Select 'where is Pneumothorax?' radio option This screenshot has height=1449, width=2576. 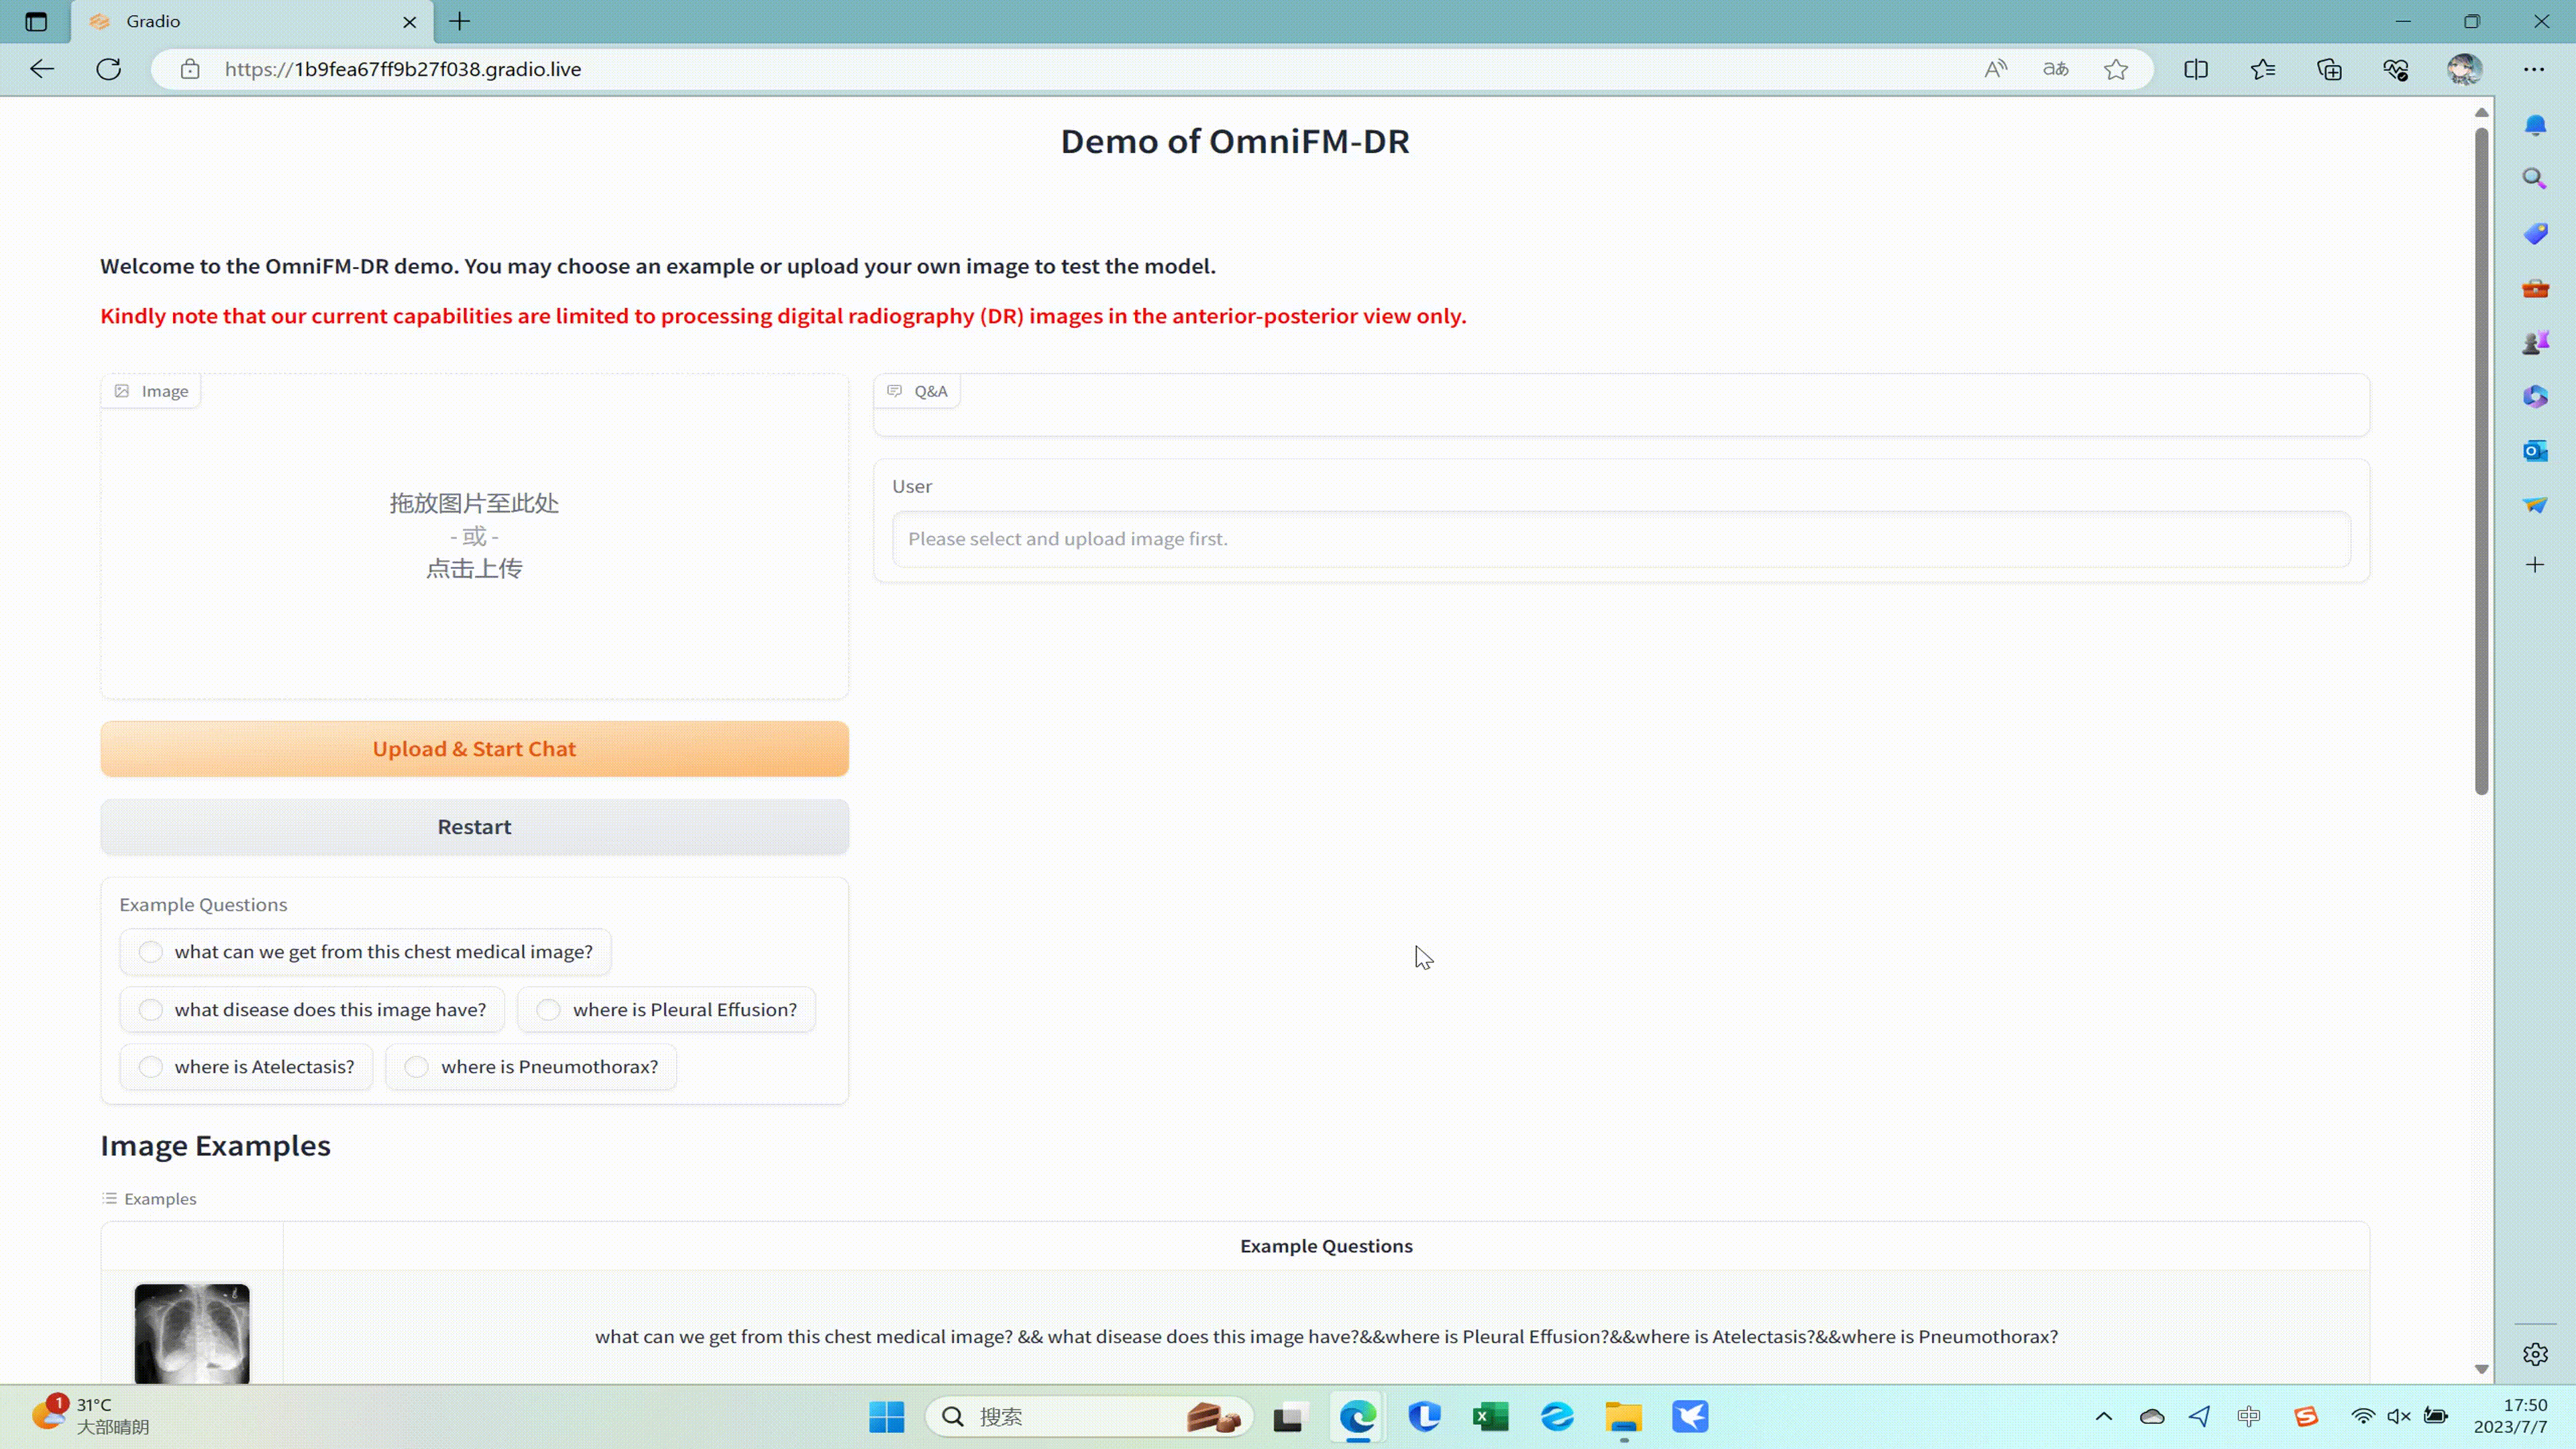pos(417,1066)
